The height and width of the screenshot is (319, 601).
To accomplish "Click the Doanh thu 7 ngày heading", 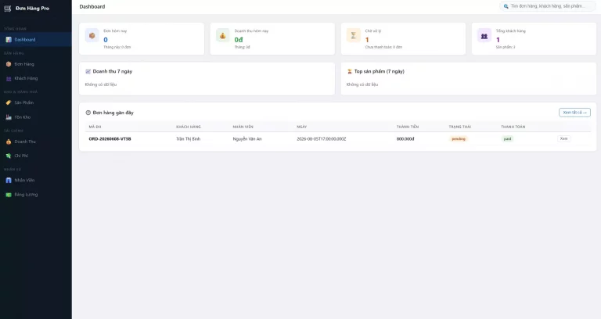I will tap(113, 71).
